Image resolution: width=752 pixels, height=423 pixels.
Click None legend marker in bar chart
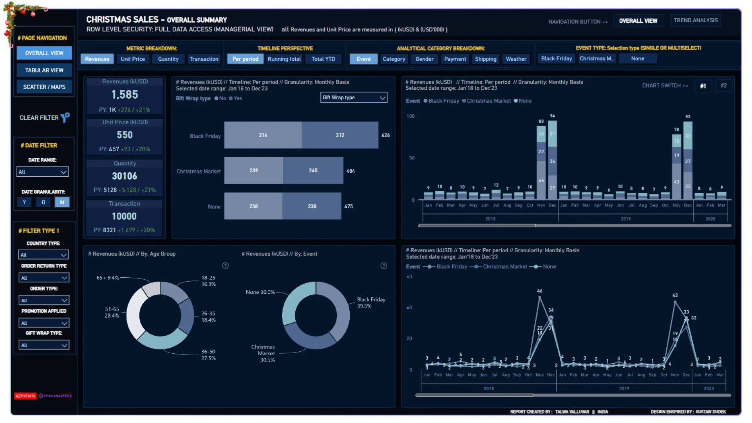[516, 101]
